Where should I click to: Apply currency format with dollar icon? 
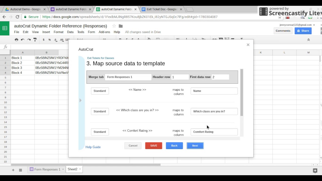pos(44,40)
